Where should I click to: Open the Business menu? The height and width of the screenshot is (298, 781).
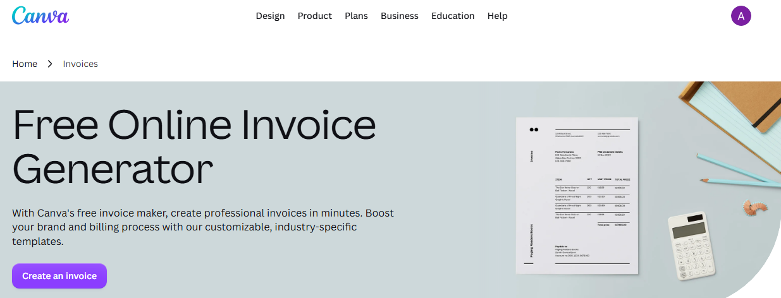[400, 16]
